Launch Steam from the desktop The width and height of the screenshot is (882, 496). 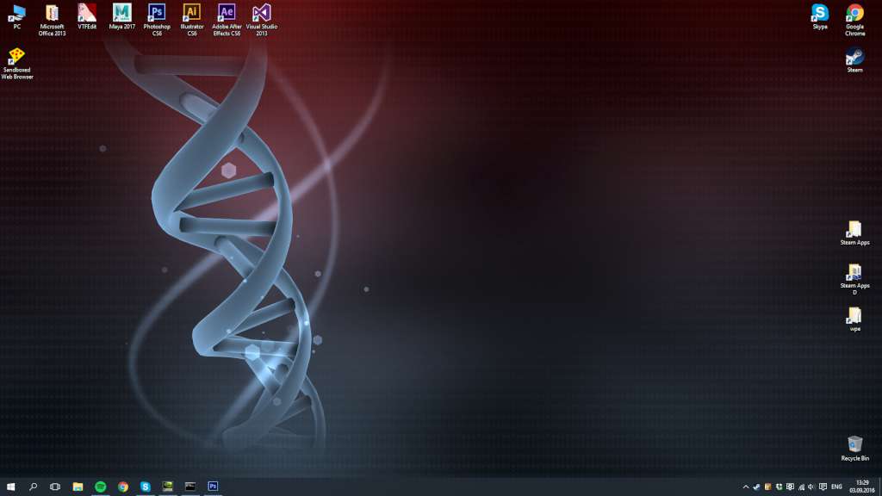pyautogui.click(x=854, y=59)
